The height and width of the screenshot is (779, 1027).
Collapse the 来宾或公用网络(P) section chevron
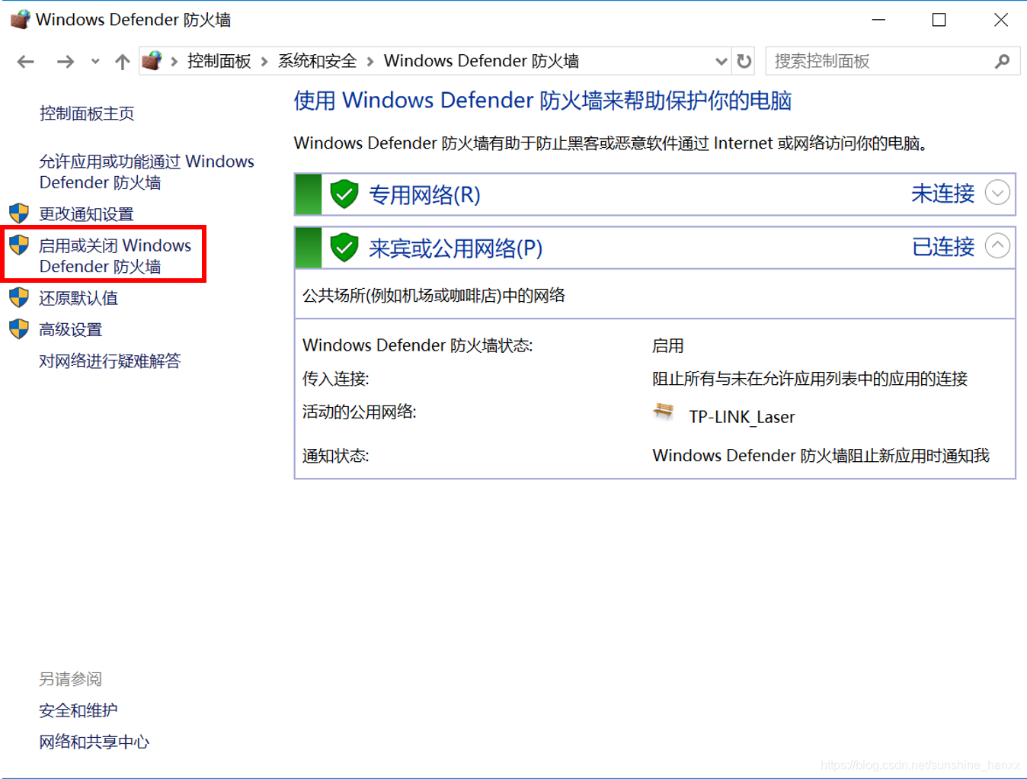click(x=997, y=245)
